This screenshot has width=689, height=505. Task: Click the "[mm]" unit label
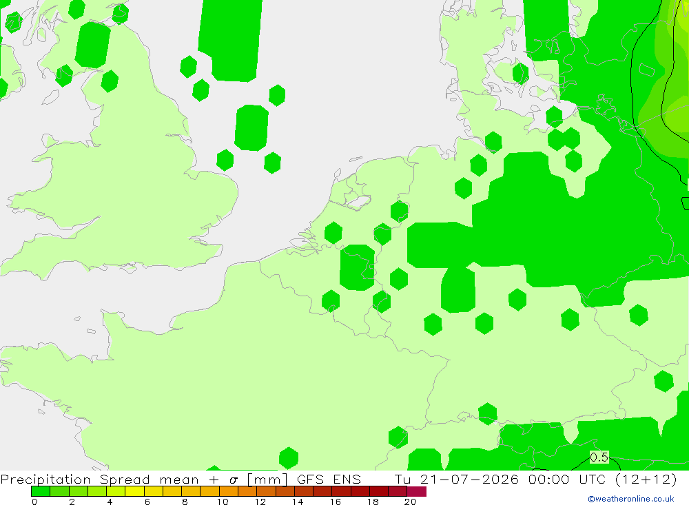[x=267, y=479]
